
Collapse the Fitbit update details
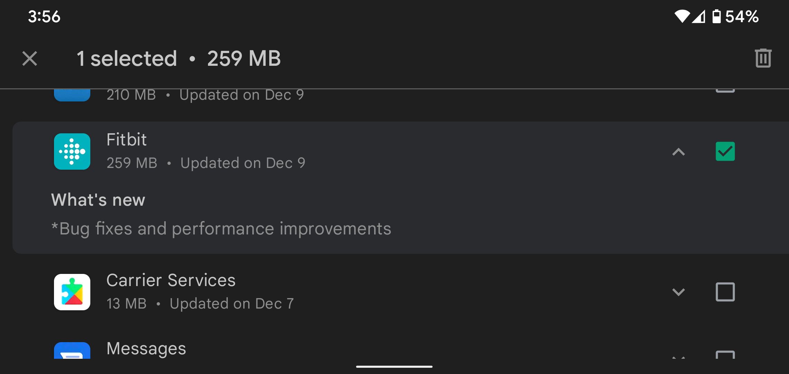pos(678,151)
